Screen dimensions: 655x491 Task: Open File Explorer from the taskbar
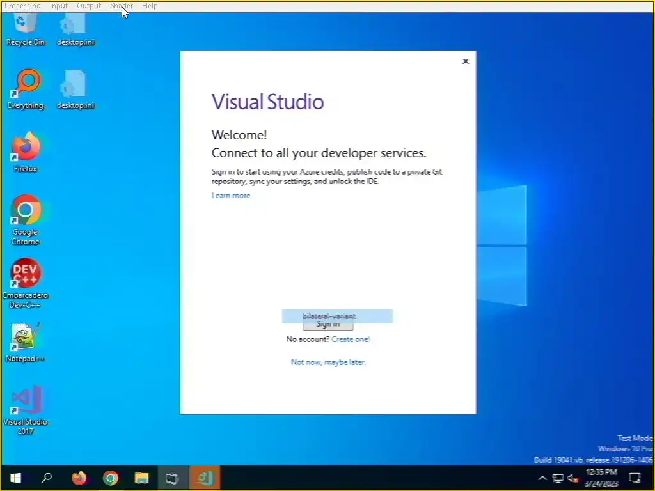click(141, 478)
